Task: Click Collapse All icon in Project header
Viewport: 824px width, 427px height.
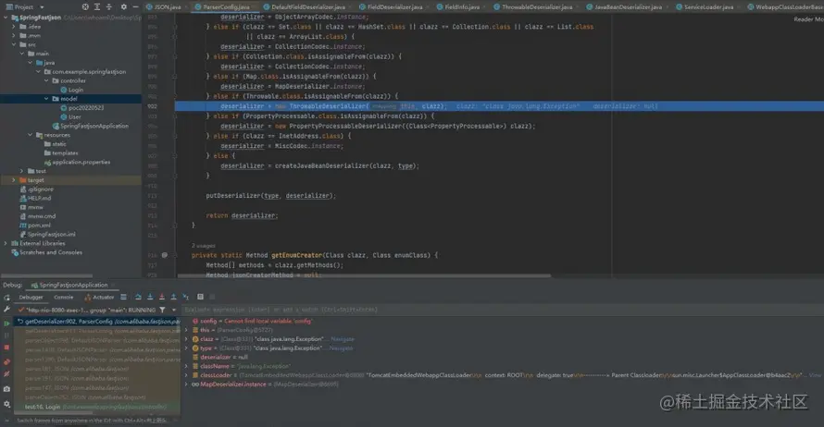Action: [108, 6]
